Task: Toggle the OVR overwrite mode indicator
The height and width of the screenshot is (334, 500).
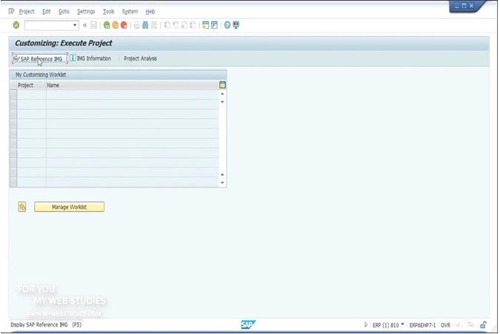Action: point(445,325)
